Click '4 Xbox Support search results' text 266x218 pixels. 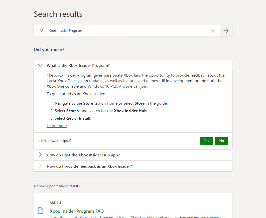(x=57, y=186)
